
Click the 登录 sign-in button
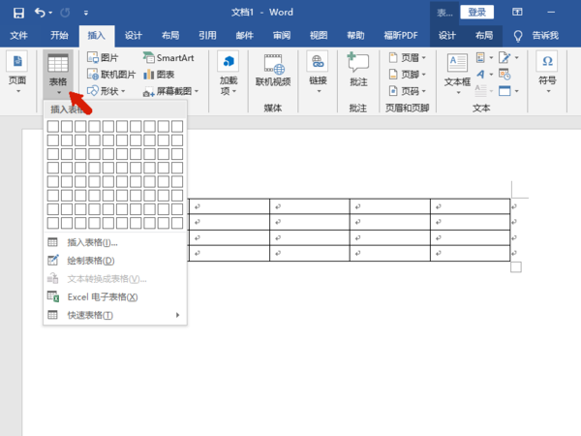coord(476,13)
